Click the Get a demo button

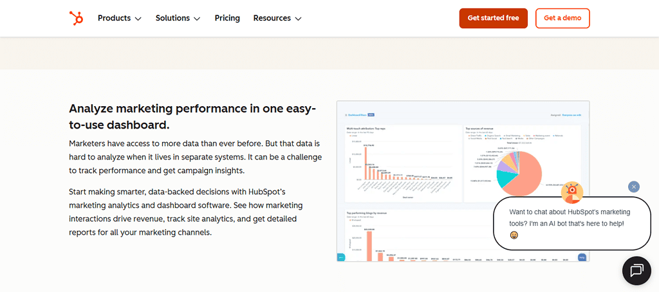[x=562, y=18]
